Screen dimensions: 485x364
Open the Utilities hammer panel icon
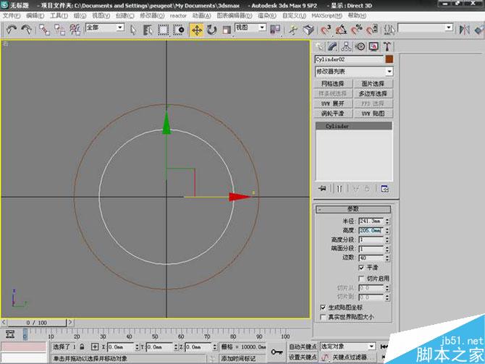(387, 46)
